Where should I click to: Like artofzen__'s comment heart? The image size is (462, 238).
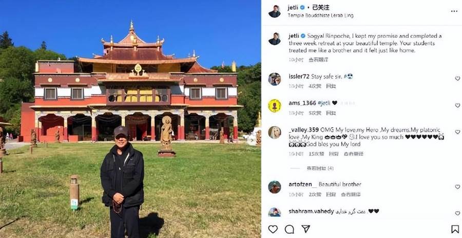click(457, 187)
